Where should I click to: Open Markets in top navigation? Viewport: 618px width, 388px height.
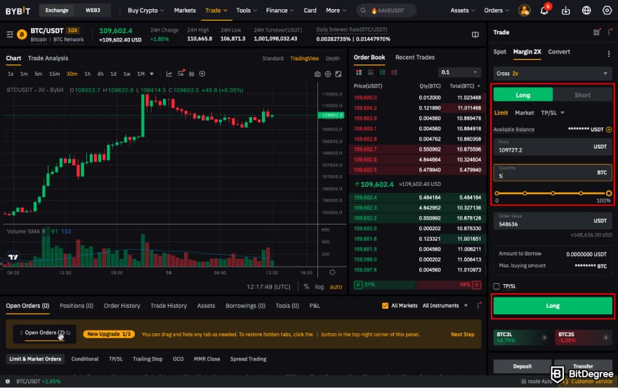(185, 11)
